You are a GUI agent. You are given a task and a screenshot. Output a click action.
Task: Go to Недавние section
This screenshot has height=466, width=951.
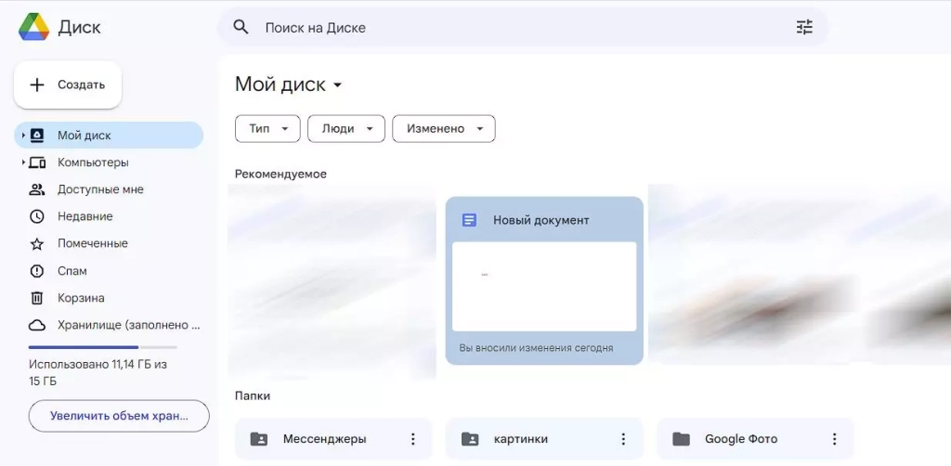[x=85, y=216]
